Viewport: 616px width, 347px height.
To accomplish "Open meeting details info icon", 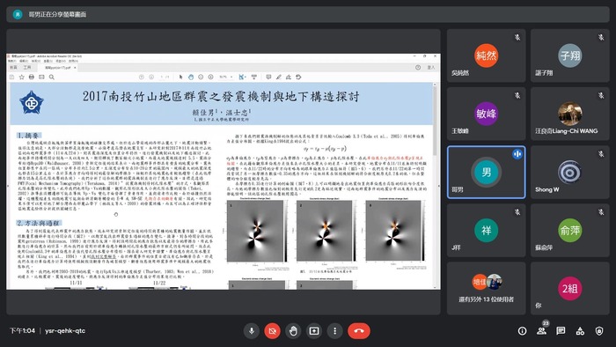I will 522,331.
